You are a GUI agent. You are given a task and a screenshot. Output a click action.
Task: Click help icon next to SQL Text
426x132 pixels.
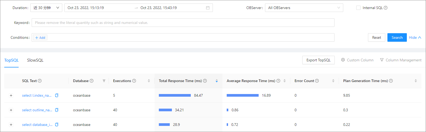[x=40, y=81]
